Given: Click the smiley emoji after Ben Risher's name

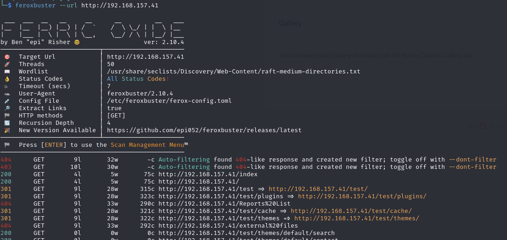Looking at the screenshot, I should tap(77, 42).
